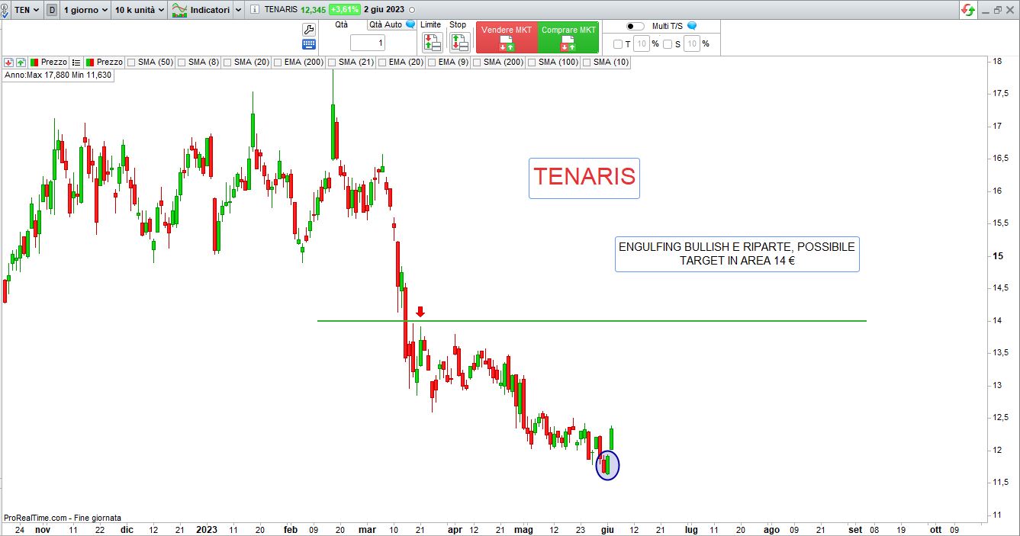Click in the Qtà quantity field
This screenshot has height=536, width=1020.
(367, 43)
